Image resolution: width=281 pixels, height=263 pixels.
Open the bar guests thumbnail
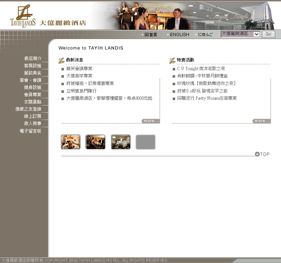(95, 142)
